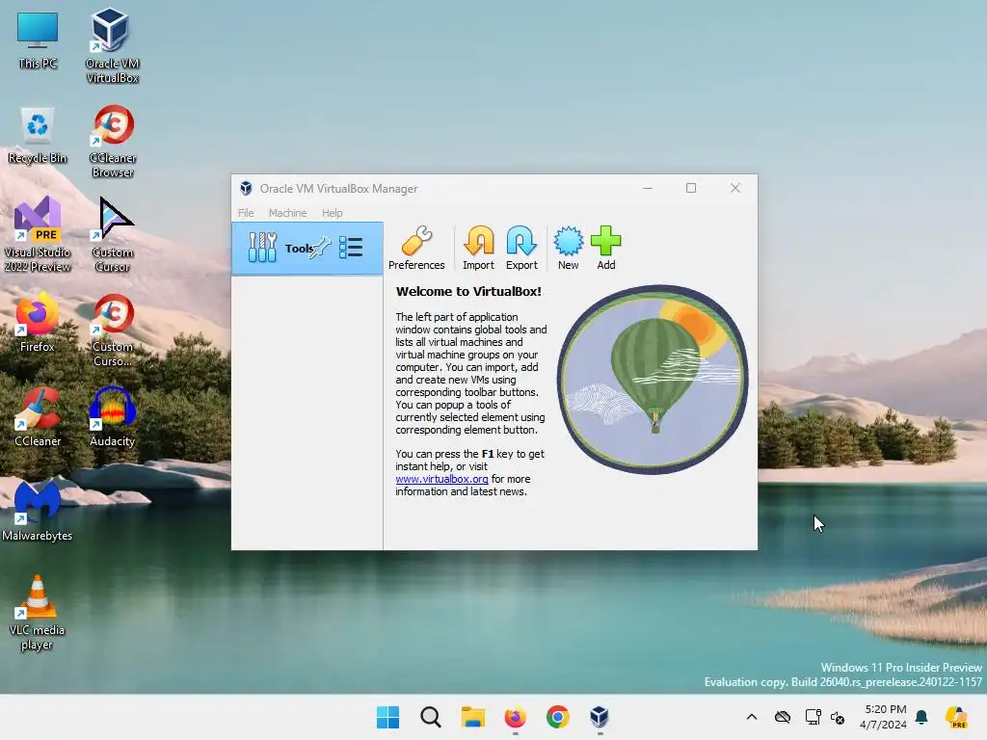Select the Custom Curso... desktop shortcut
987x740 pixels.
click(x=113, y=330)
